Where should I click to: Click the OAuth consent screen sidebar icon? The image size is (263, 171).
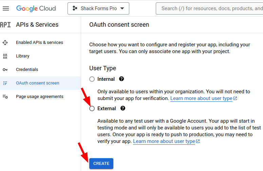(x=5, y=83)
